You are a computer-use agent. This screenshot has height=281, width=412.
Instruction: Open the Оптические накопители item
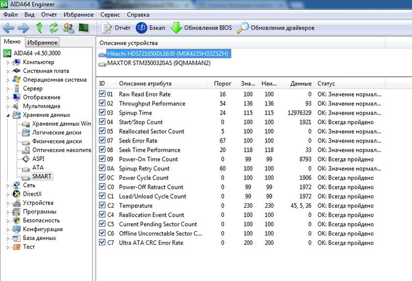[x=62, y=150]
